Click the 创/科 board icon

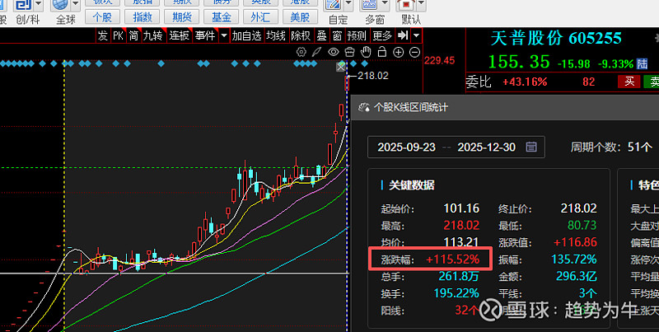(25, 6)
